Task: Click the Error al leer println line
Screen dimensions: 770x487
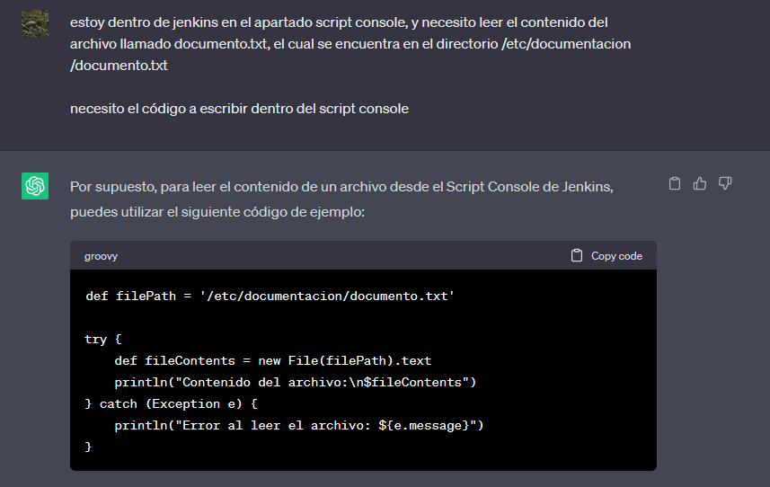Action: click(x=299, y=426)
